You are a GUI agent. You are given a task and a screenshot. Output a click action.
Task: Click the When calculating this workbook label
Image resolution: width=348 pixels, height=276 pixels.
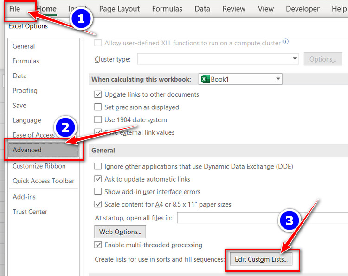click(141, 79)
